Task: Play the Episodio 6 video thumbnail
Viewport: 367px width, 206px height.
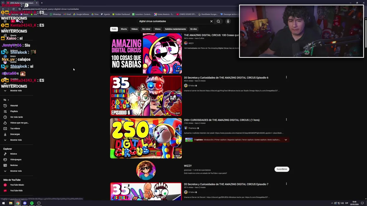Action: pyautogui.click(x=146, y=96)
